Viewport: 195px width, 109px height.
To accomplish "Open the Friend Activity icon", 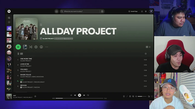I will [x=146, y=11].
